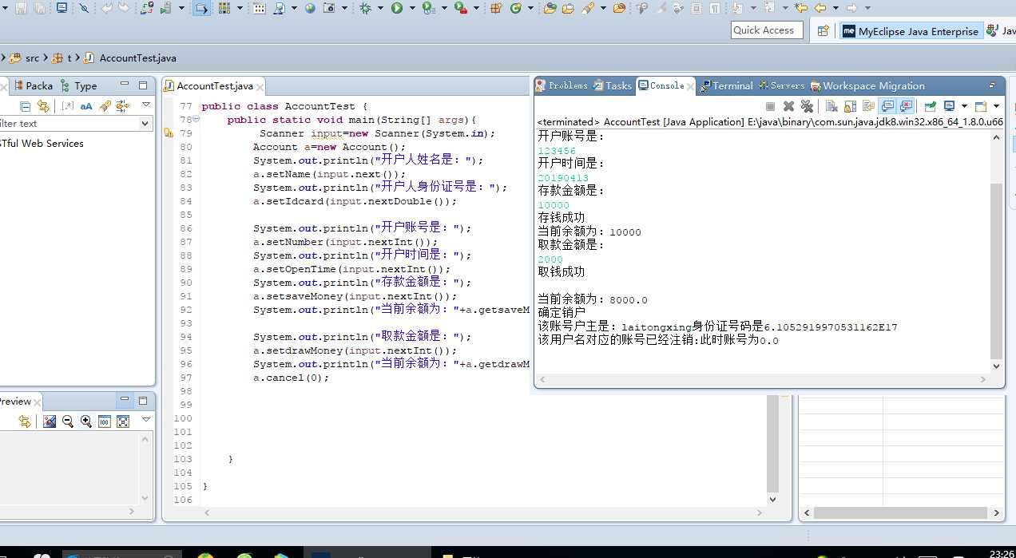1016x558 pixels.
Task: Click zoom out icon in Preview panel
Action: [68, 421]
